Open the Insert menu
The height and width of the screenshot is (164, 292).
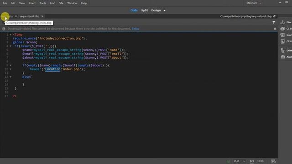point(32,3)
